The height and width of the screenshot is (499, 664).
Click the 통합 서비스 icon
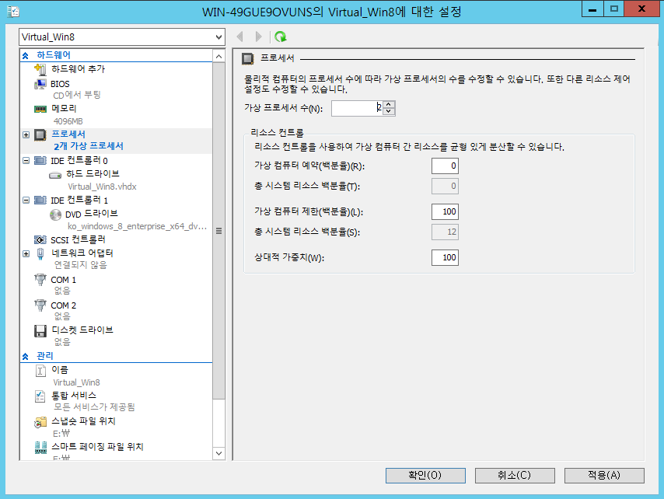click(x=40, y=396)
